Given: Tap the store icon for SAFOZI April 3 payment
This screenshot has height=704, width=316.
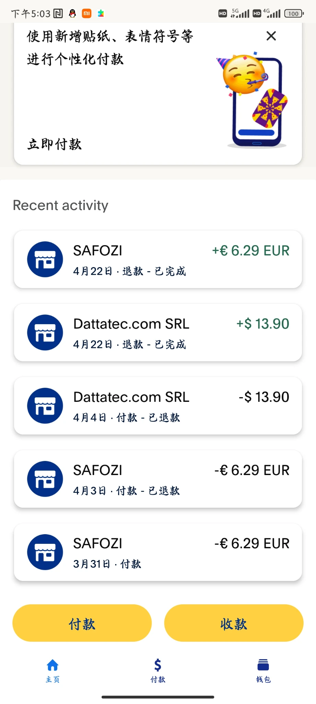Looking at the screenshot, I should [45, 479].
